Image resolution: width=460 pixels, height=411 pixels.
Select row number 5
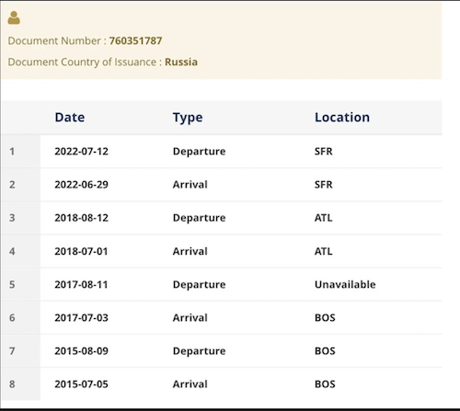(12, 284)
